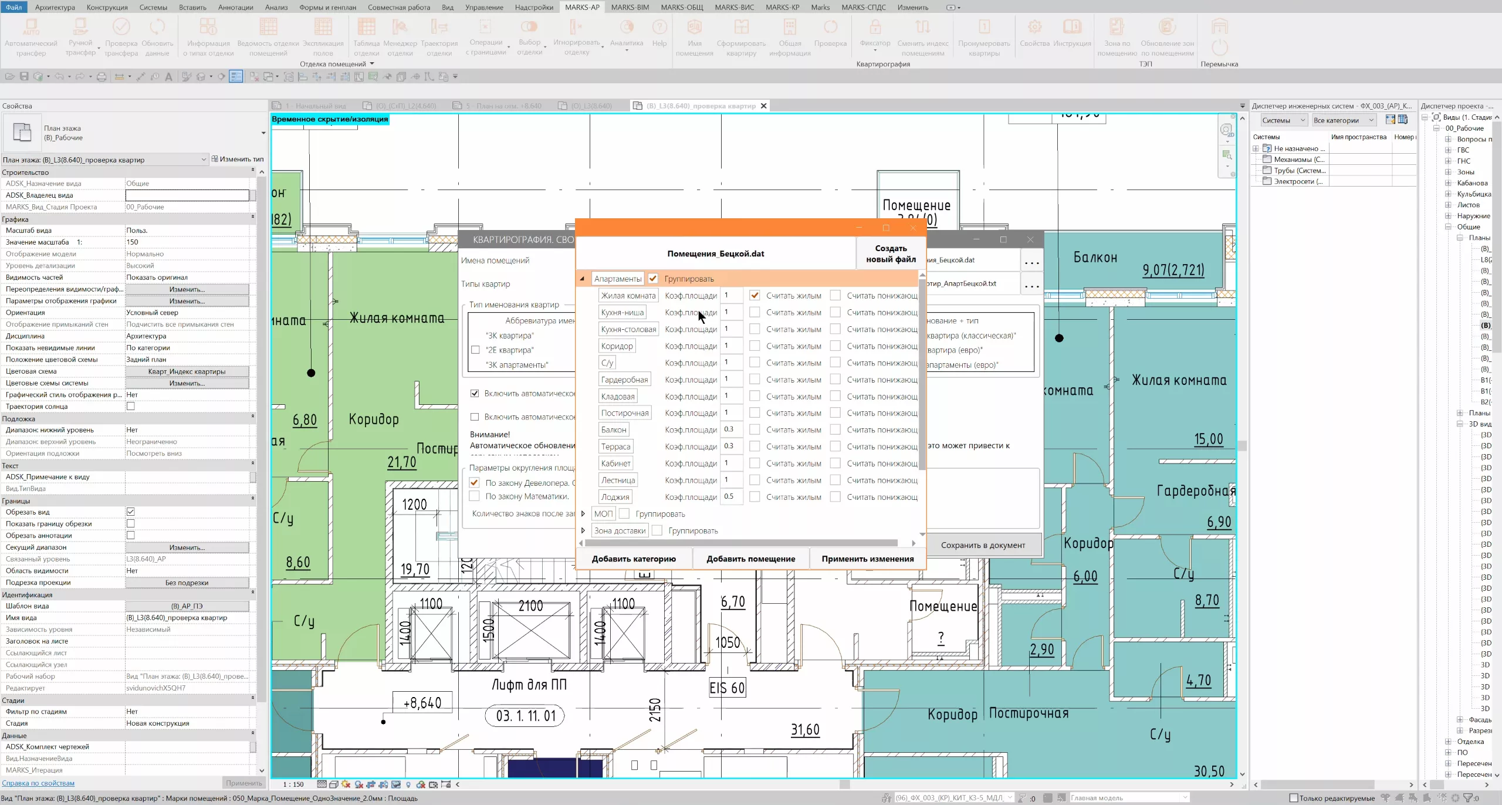Expand the Зона доставки category
Screen dimensions: 1502x805
(583, 530)
